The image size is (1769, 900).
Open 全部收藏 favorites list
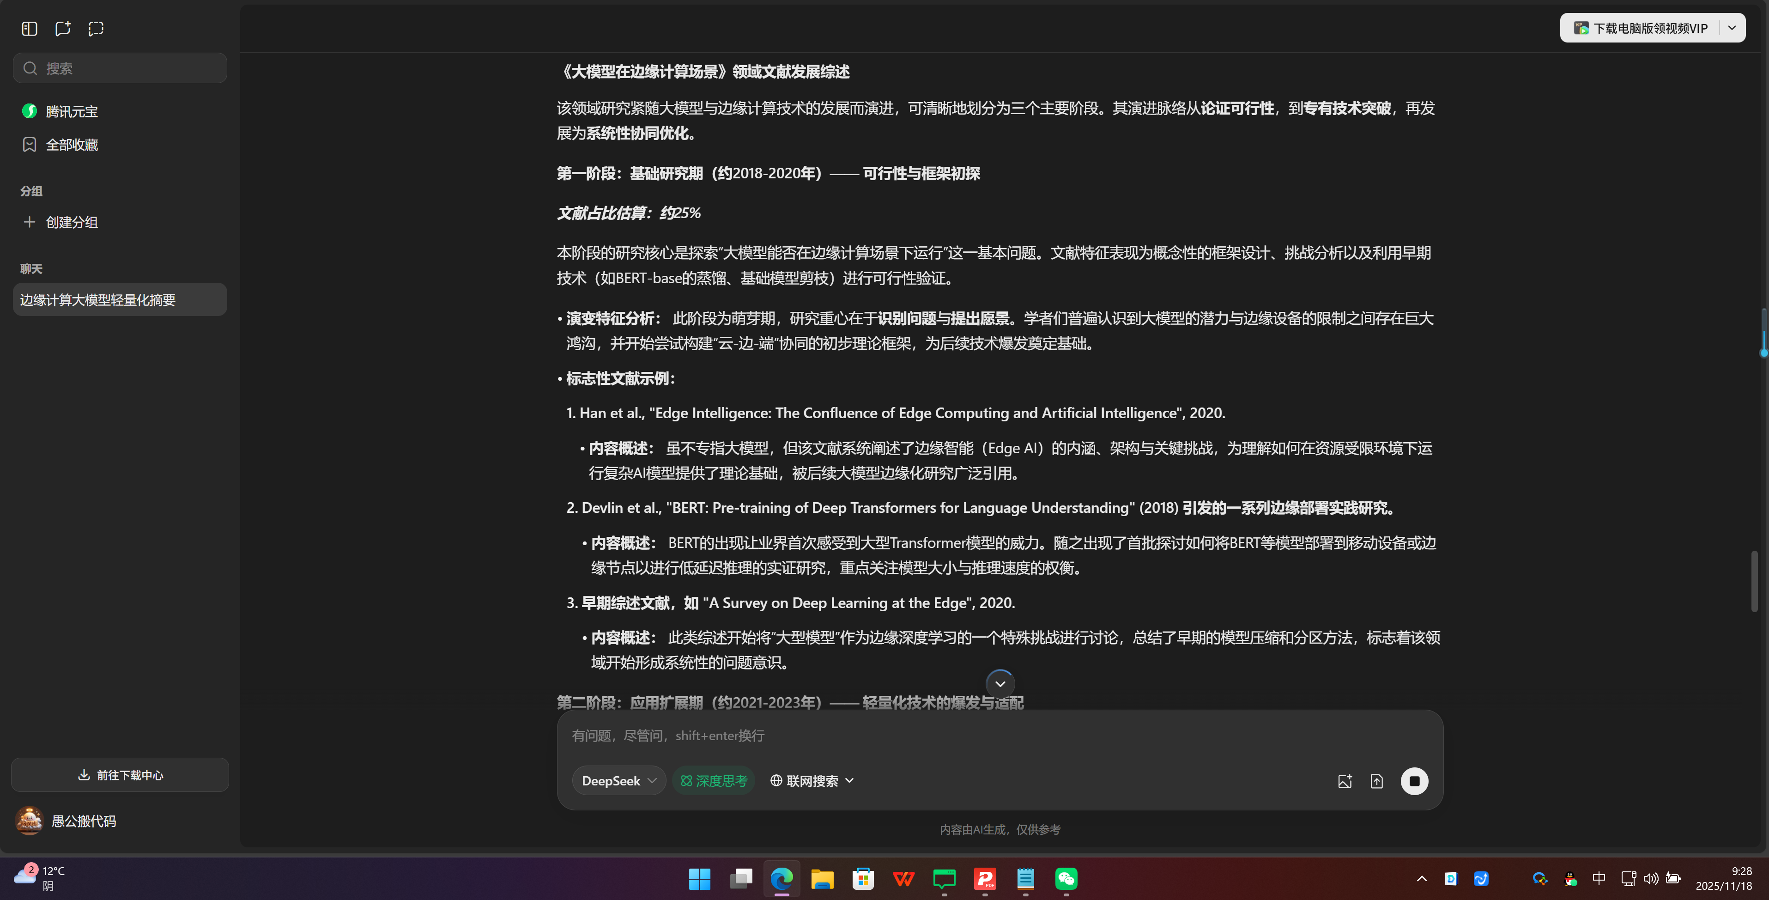tap(72, 144)
